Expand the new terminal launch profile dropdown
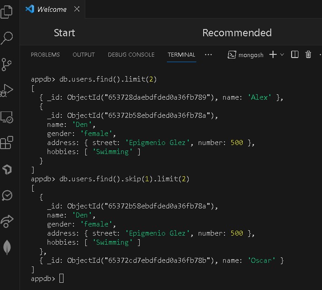The height and width of the screenshot is (290, 322). click(x=282, y=55)
